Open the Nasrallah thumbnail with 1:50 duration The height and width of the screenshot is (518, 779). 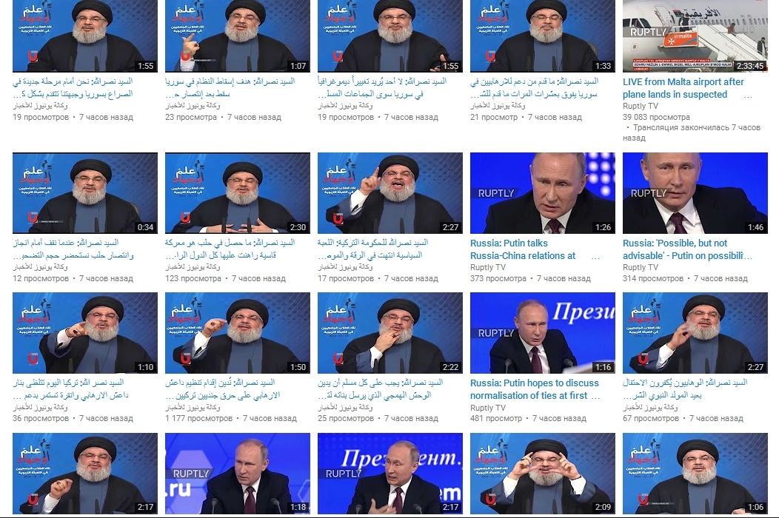click(x=238, y=333)
